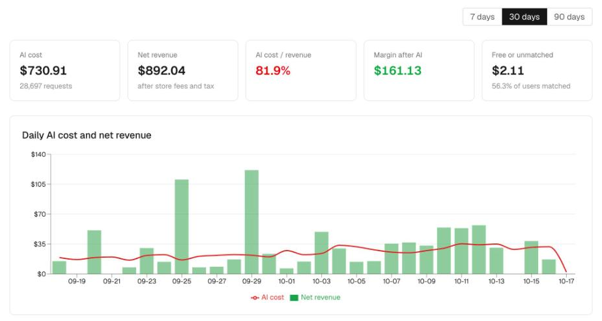Click the 28,697 requests text
This screenshot has width=602, height=321.
tap(46, 86)
